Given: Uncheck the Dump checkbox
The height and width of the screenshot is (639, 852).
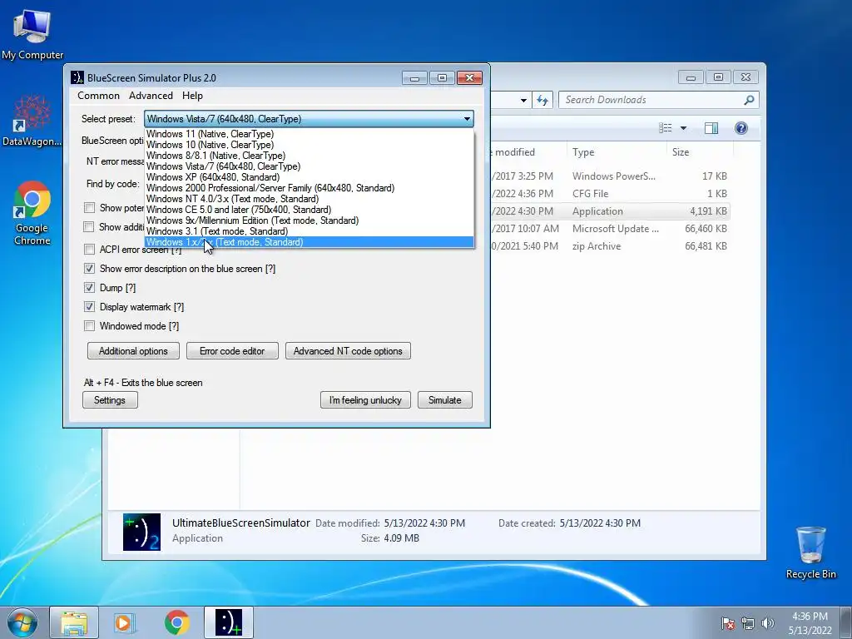Looking at the screenshot, I should click(x=89, y=287).
